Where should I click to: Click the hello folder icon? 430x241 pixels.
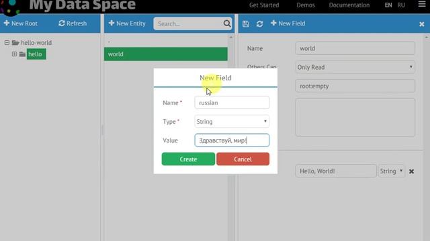pyautogui.click(x=22, y=54)
